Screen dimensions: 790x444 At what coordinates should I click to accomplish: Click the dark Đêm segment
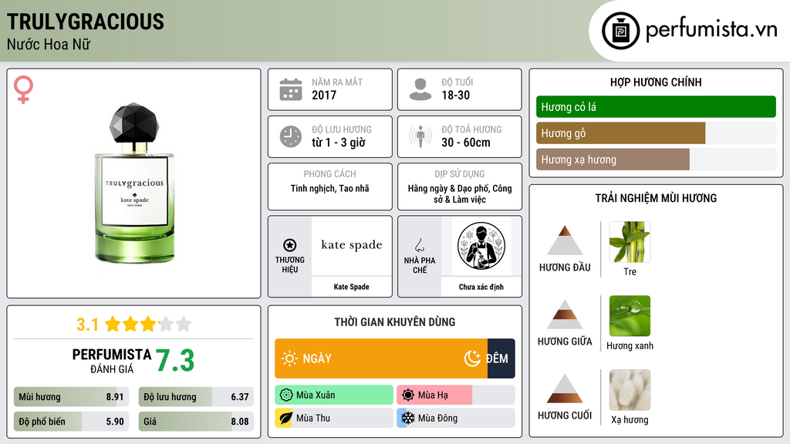(x=501, y=358)
